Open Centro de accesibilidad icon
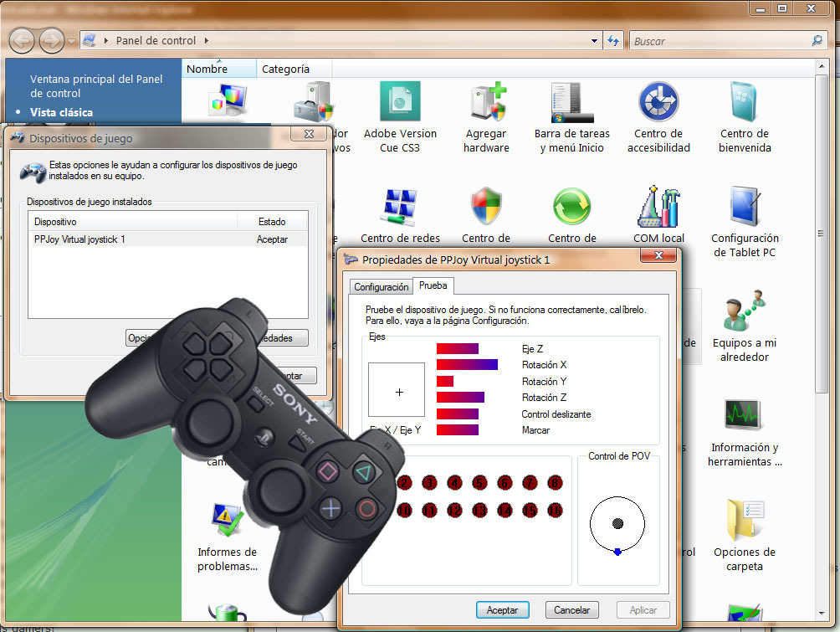Screen dimensions: 840x632 click(x=658, y=104)
